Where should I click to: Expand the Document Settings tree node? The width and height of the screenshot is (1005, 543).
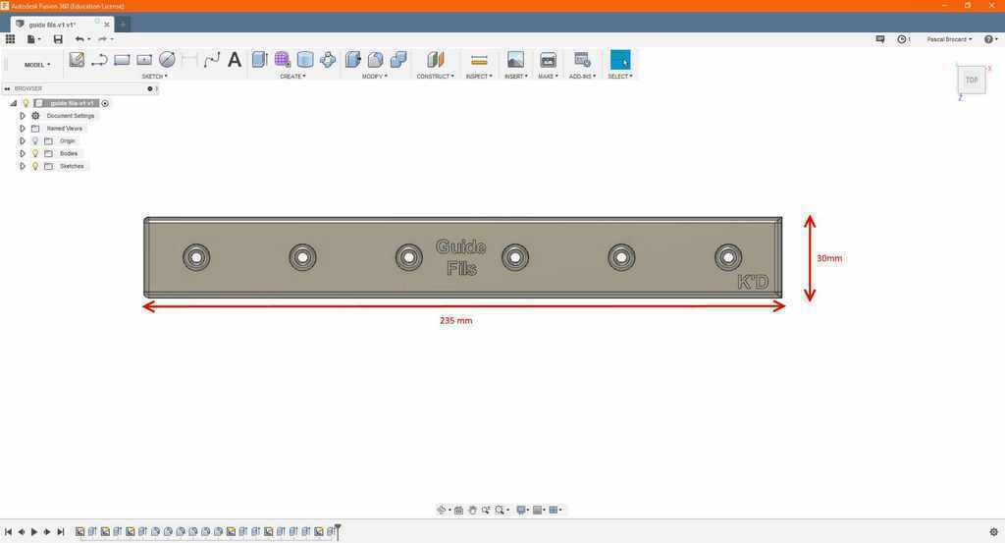[x=23, y=116]
